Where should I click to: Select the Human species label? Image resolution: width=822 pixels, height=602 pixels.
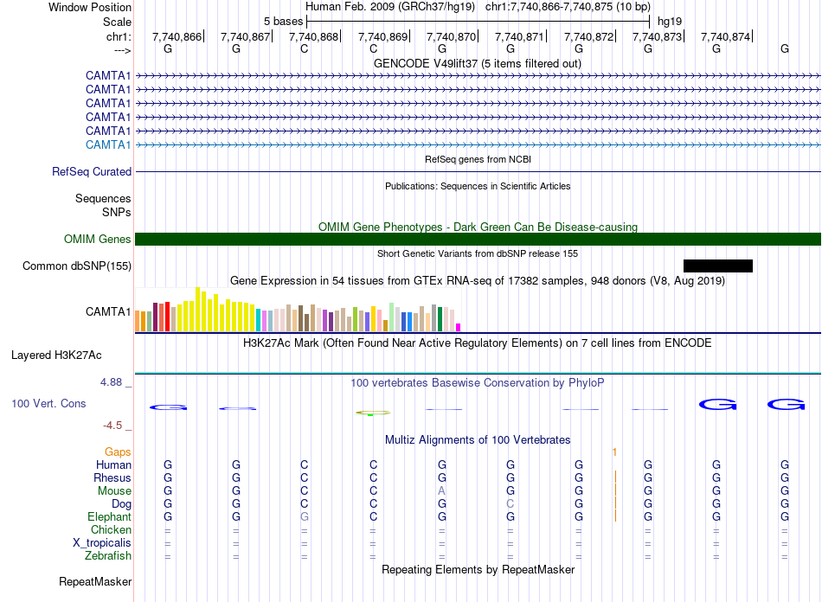tap(113, 464)
